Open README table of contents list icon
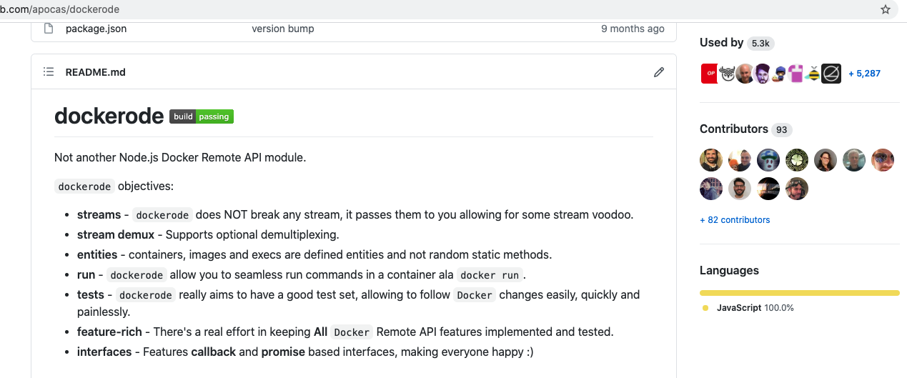Image resolution: width=907 pixels, height=378 pixels. pyautogui.click(x=49, y=72)
